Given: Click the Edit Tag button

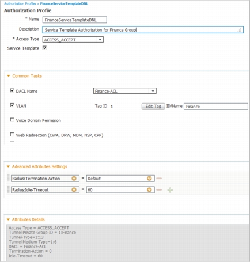Looking at the screenshot, I should (153, 107).
